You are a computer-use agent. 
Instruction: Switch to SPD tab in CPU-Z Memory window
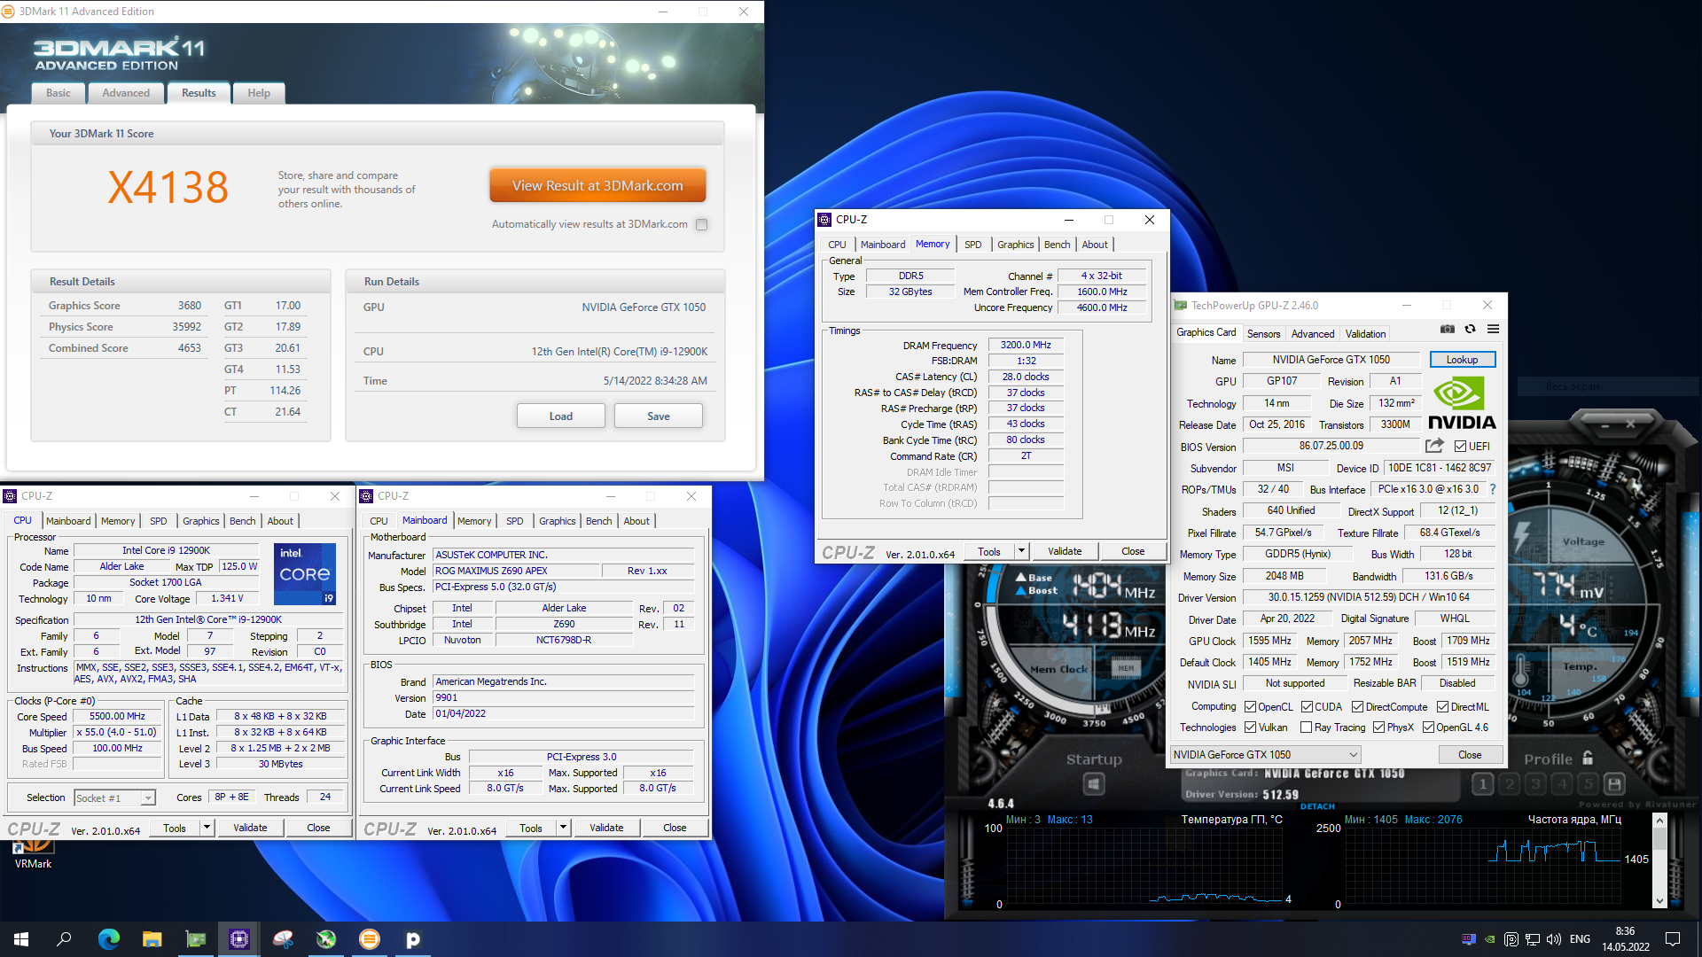click(972, 245)
